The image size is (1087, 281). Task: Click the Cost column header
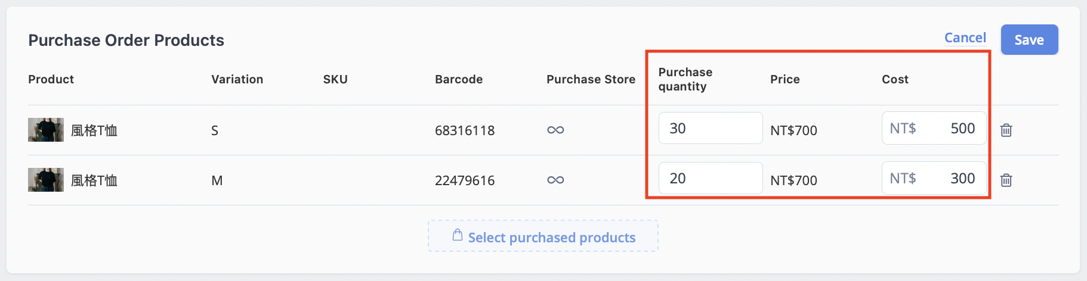pyautogui.click(x=895, y=79)
